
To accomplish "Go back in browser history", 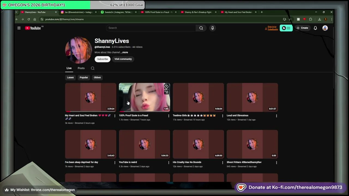I will [17, 19].
